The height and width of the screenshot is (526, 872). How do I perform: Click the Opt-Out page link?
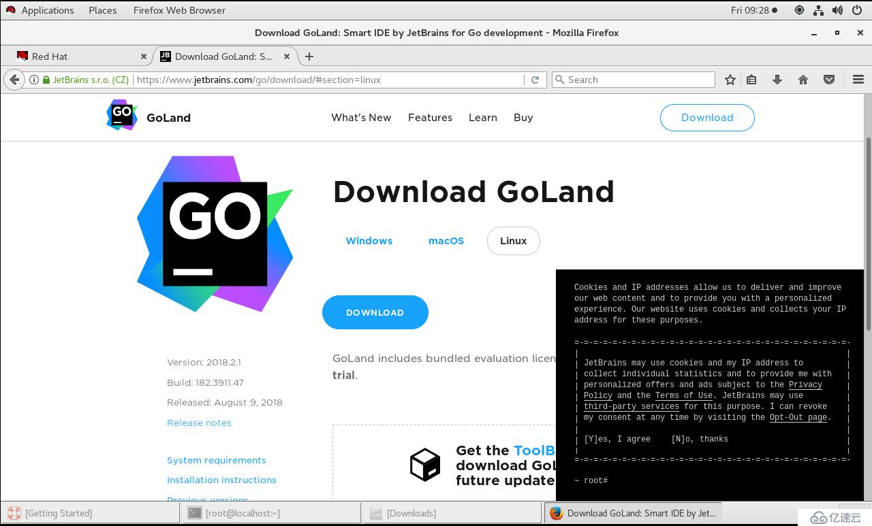pyautogui.click(x=798, y=417)
